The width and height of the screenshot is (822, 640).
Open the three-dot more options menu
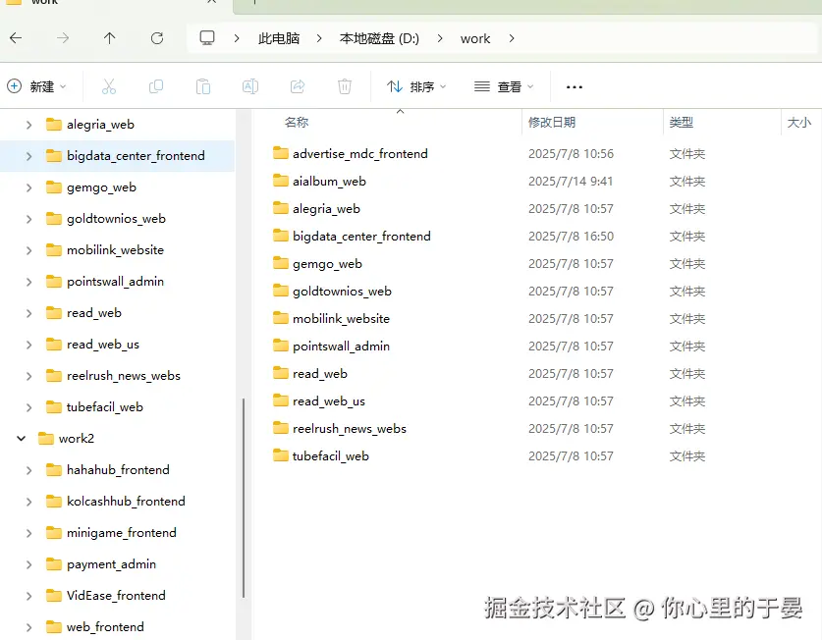[x=575, y=87]
